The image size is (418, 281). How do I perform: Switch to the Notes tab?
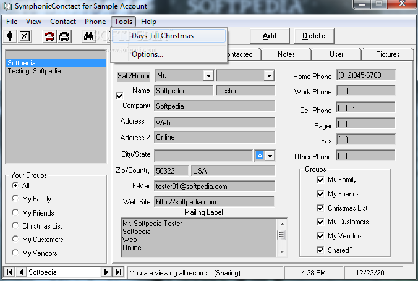pyautogui.click(x=286, y=54)
